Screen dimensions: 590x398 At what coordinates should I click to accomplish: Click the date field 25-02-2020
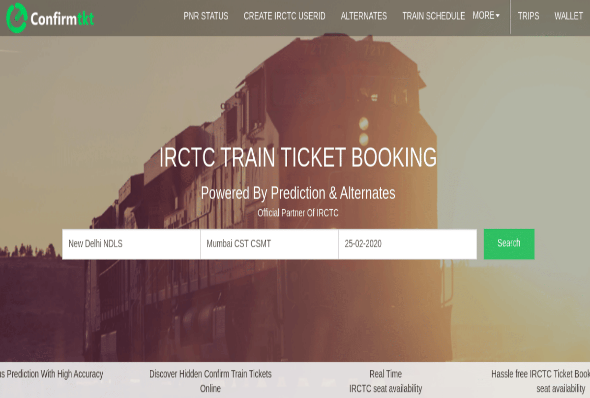(408, 244)
